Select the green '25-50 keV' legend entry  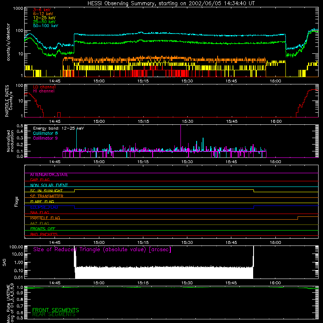point(44,22)
